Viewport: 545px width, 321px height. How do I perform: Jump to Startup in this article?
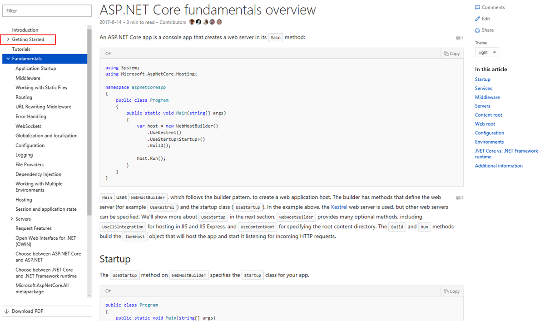point(483,79)
